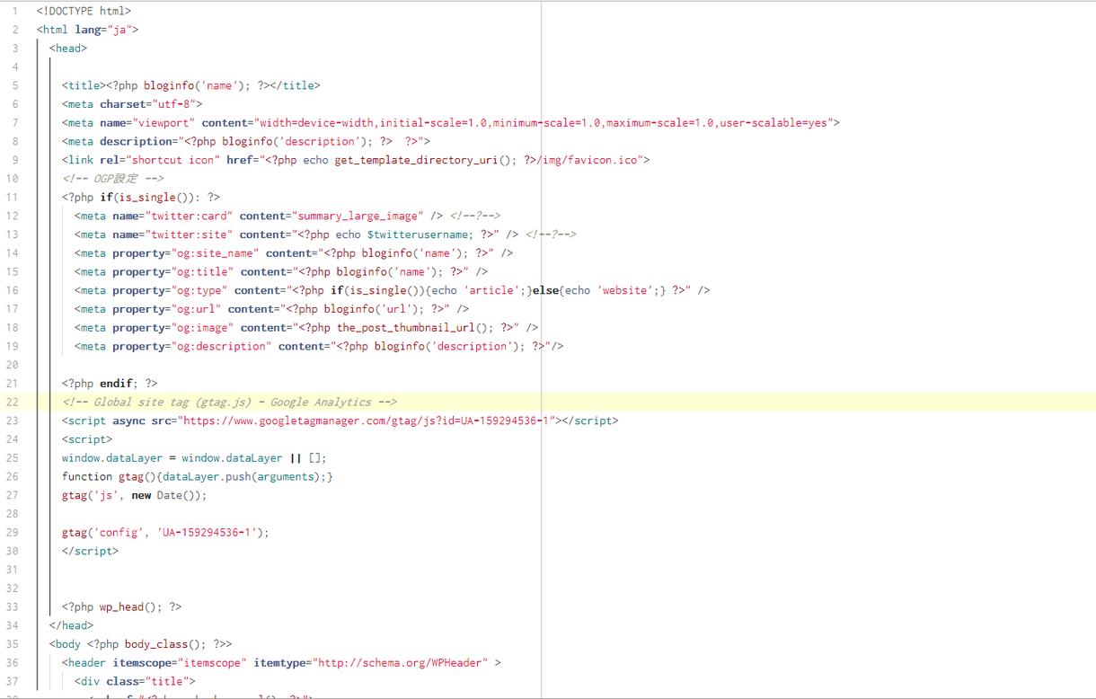Click the googletagmanager.com script URL

coord(368,420)
